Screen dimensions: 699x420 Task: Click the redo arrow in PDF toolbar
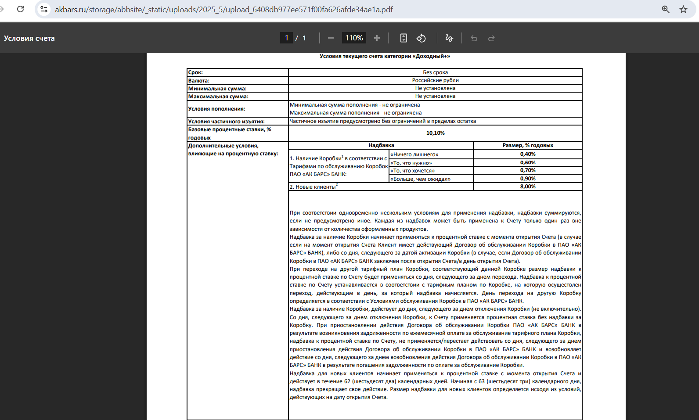[x=491, y=38]
